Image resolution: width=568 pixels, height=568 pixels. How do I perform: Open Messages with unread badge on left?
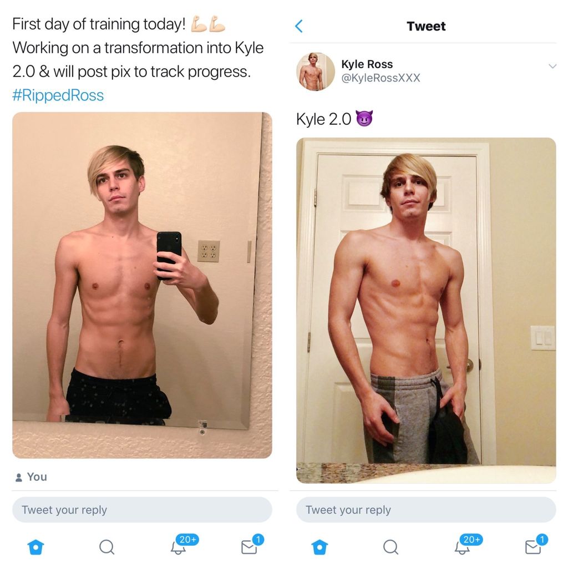(x=250, y=548)
